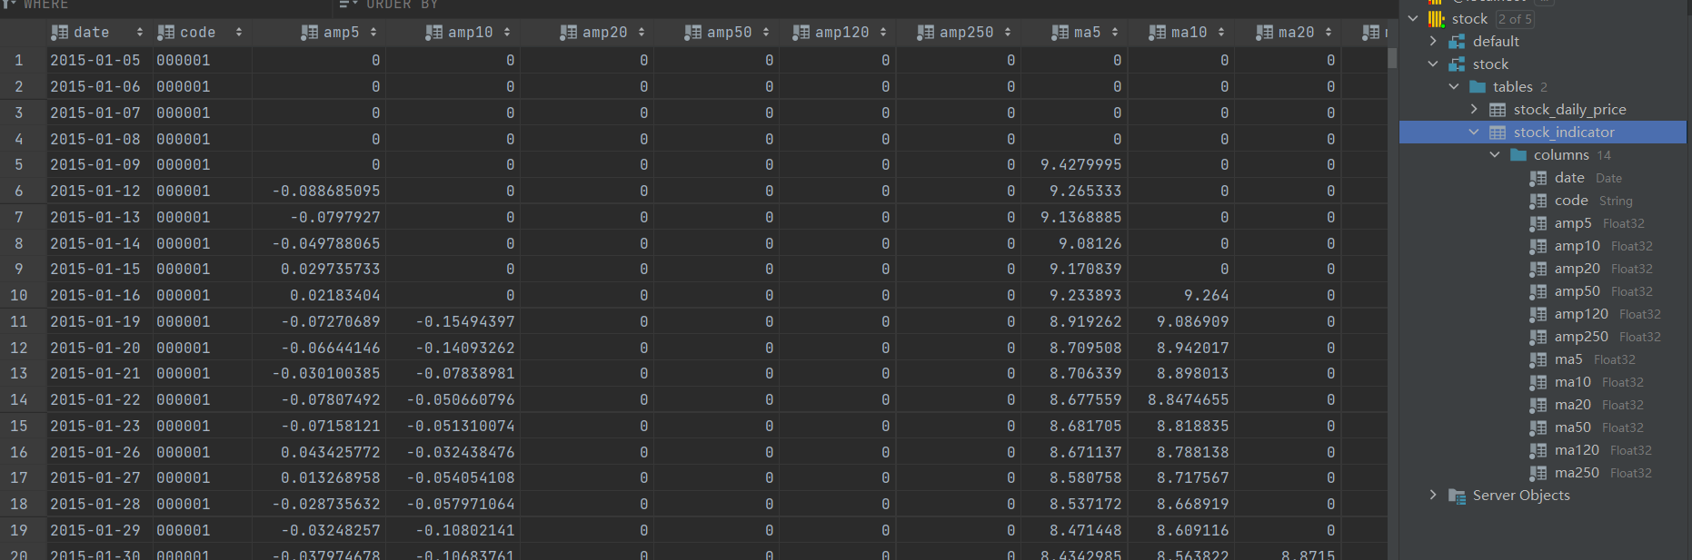1692x560 pixels.
Task: Click the ma250 column icon in tree
Action: [x=1538, y=473]
